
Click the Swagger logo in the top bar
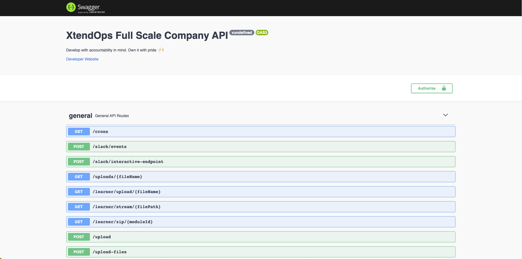(x=85, y=7)
